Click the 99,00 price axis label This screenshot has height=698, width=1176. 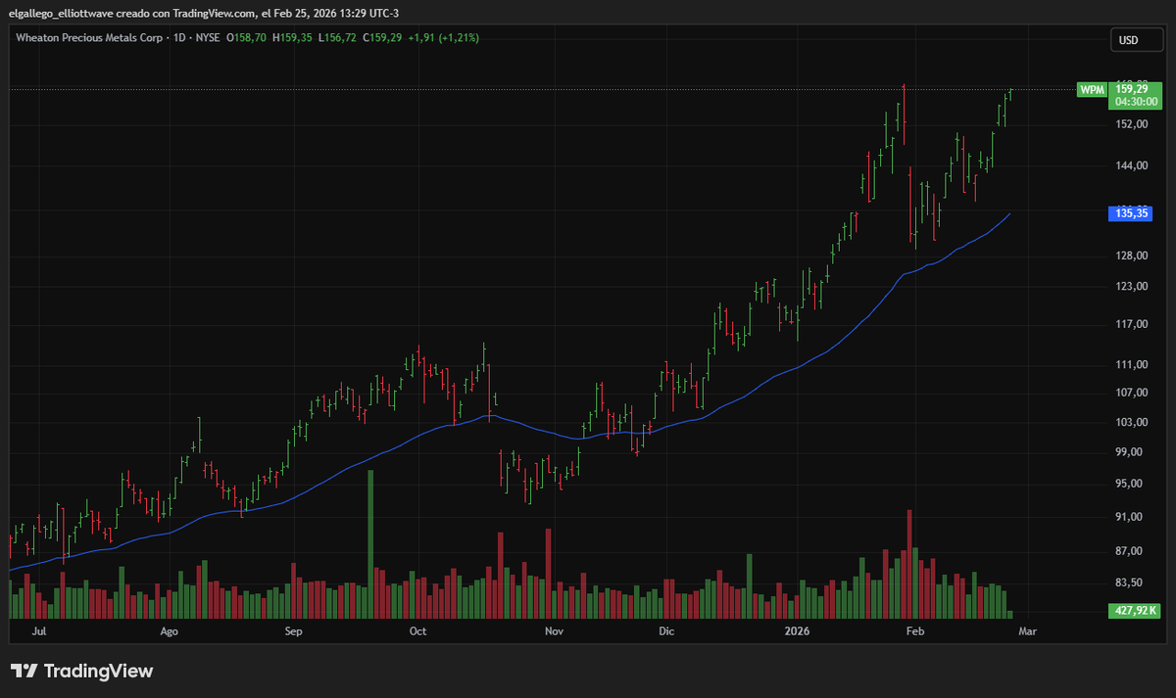(x=1131, y=452)
